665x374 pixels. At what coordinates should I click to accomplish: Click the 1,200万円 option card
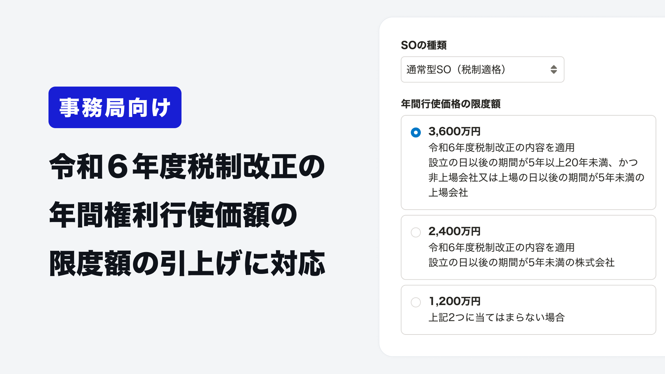529,310
